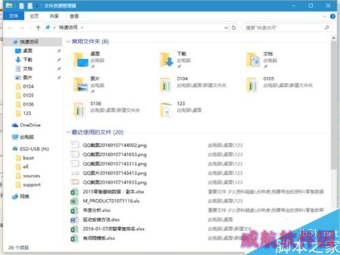This screenshot has height=255, width=340.
Task: Select file QQ截图20160107144002.png
Action: (x=115, y=145)
